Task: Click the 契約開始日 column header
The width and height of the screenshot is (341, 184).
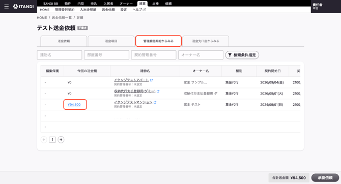Action: [272, 71]
